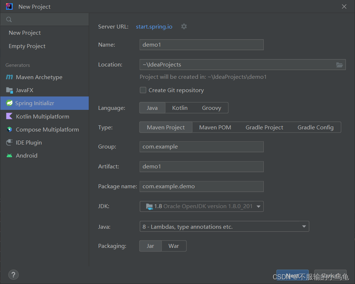355x284 pixels.
Task: Click the IntelliJ IDEA logo in title bar
Action: click(9, 7)
